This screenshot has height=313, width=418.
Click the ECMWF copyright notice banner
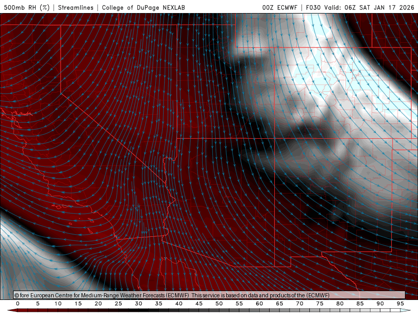tap(210, 295)
